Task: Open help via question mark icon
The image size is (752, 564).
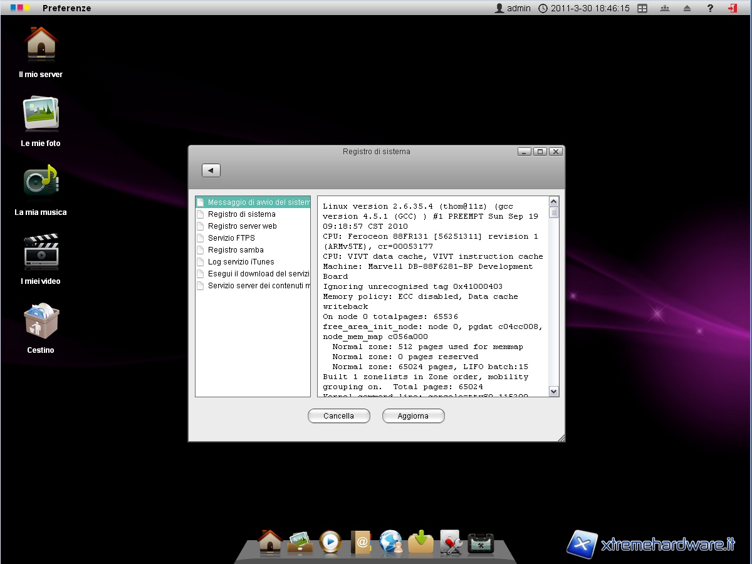Action: (x=710, y=8)
